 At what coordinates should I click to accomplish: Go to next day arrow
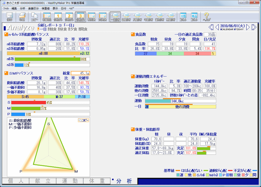248,27
